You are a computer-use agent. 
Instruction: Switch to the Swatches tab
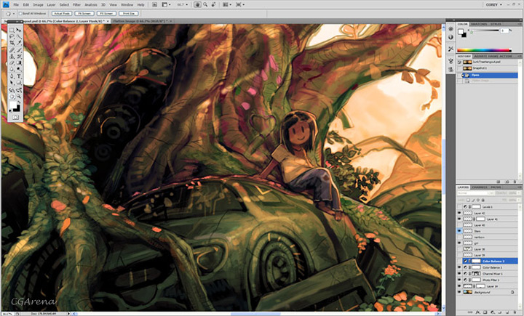pos(479,24)
